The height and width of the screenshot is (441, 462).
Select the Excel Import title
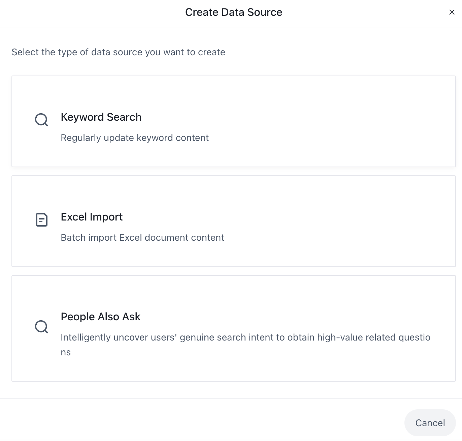pos(92,217)
